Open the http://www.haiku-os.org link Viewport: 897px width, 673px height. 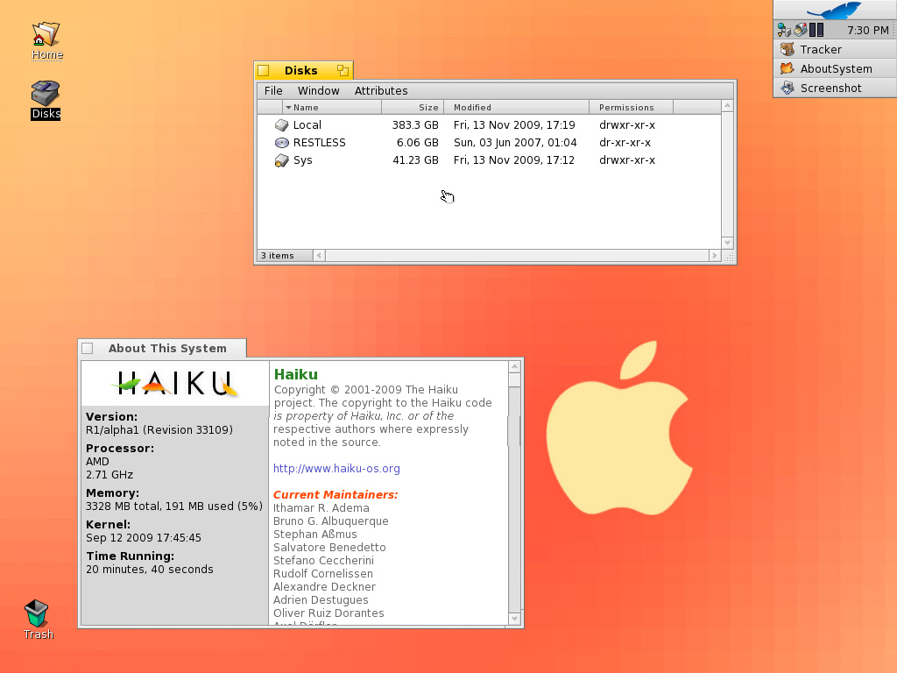[x=336, y=469]
